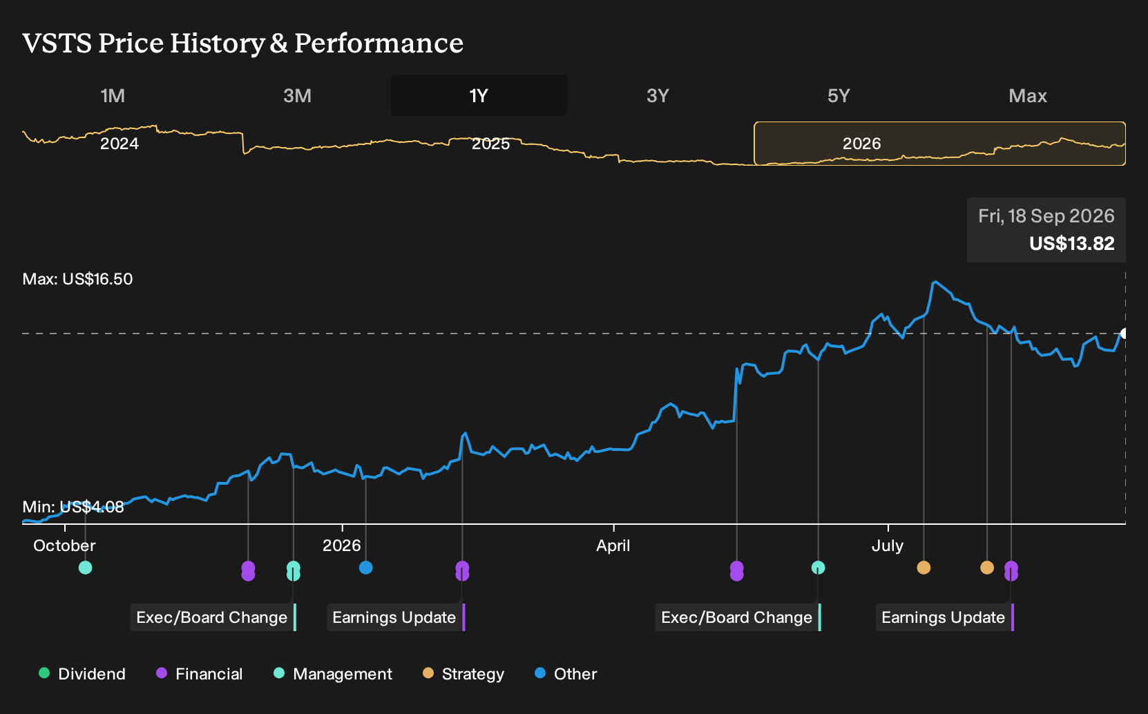Screen dimensions: 1148x714
Task: Click the 'US$13.82' price in tooltip
Action: 1071,244
